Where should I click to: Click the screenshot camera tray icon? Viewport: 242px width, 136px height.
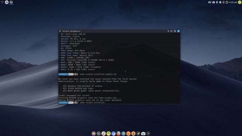click(x=214, y=2)
